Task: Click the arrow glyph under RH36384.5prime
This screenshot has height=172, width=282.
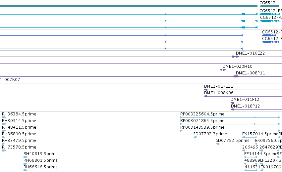Action: tap(4, 117)
